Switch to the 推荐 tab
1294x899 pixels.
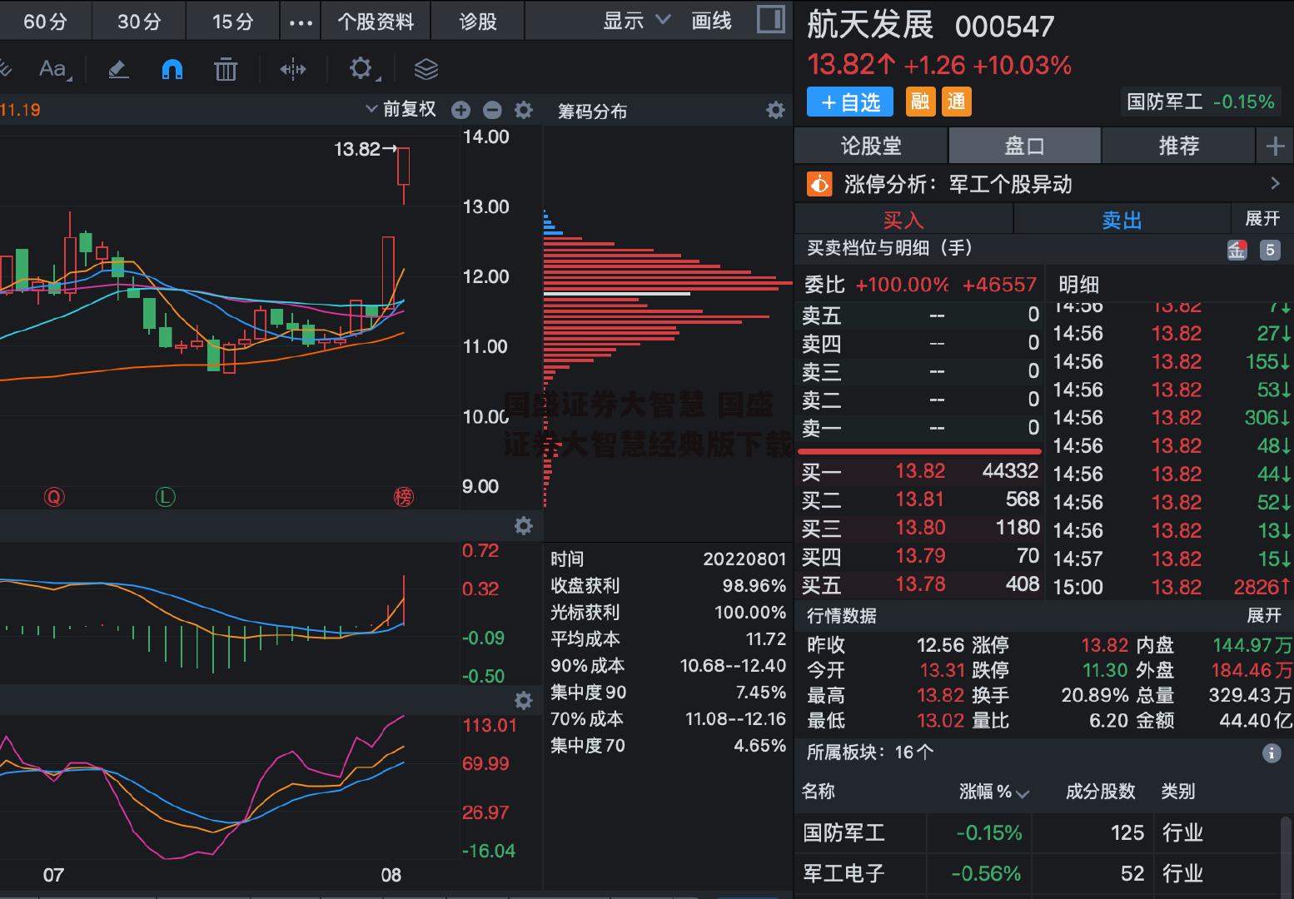tap(1178, 147)
